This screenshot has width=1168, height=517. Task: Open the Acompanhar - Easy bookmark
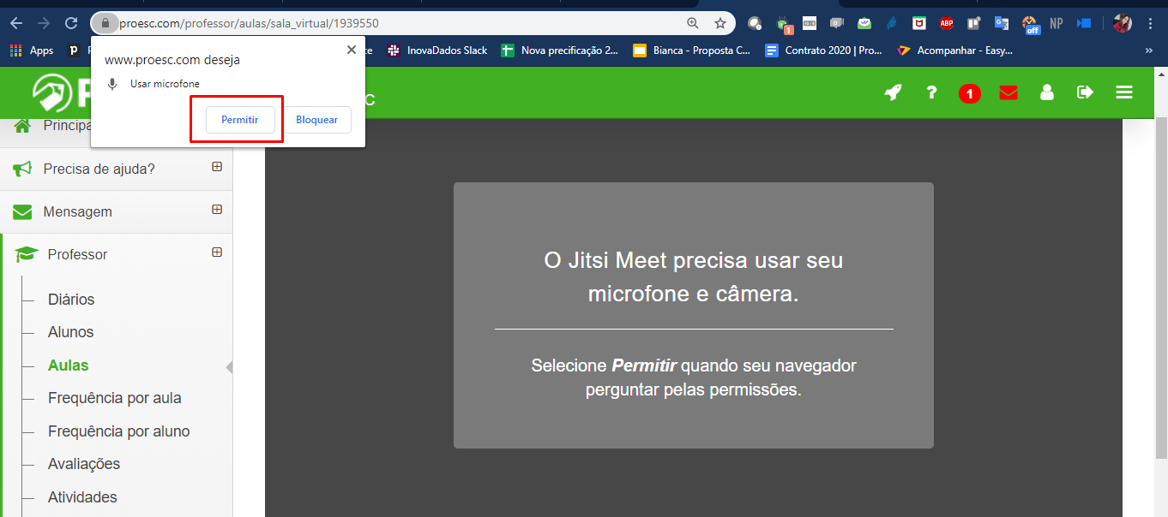click(955, 51)
